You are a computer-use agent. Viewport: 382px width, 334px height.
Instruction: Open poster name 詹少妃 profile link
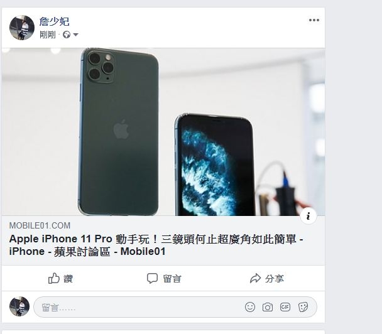pyautogui.click(x=54, y=21)
